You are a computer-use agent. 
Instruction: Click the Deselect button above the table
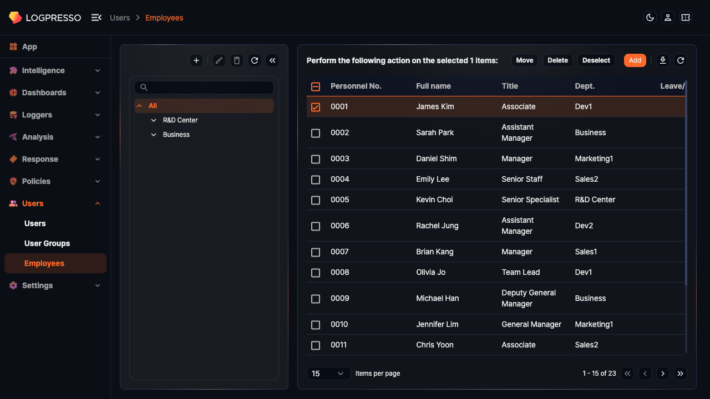point(596,60)
